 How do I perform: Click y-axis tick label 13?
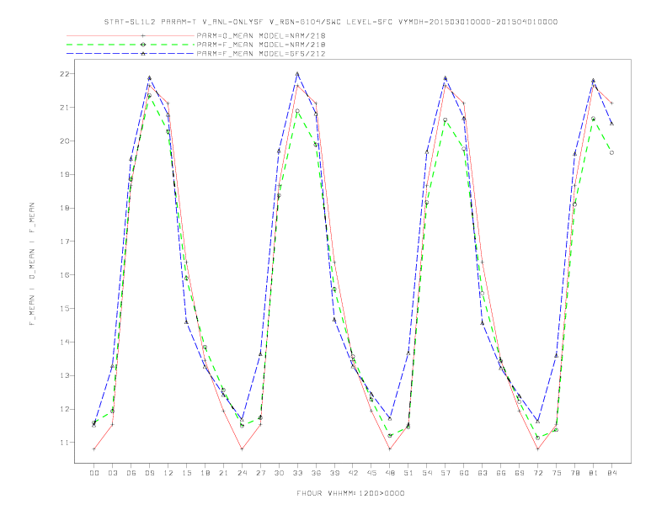point(64,375)
